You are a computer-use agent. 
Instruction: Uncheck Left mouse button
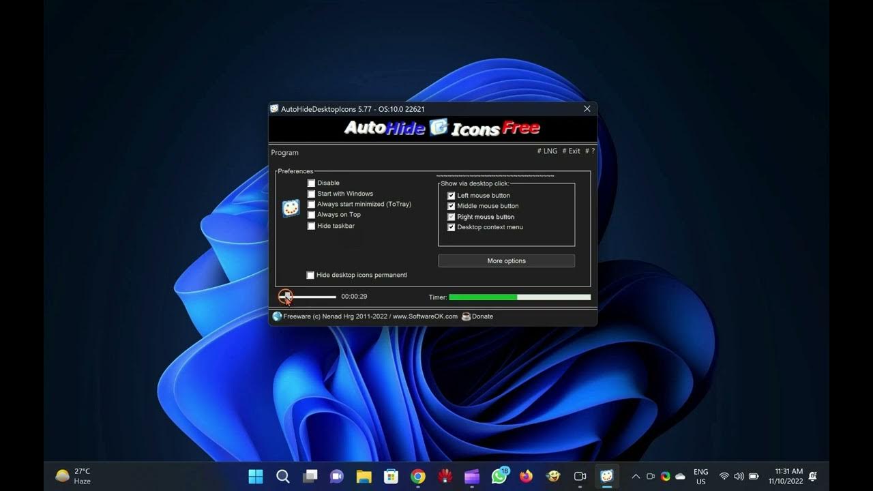[451, 196]
